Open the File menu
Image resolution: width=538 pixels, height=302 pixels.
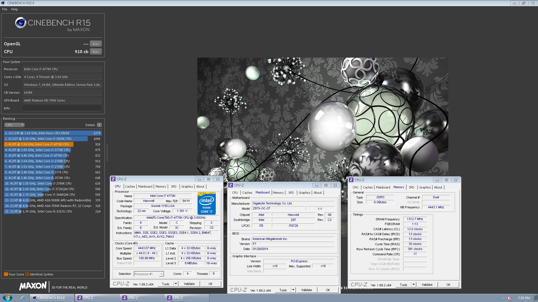(x=5, y=9)
